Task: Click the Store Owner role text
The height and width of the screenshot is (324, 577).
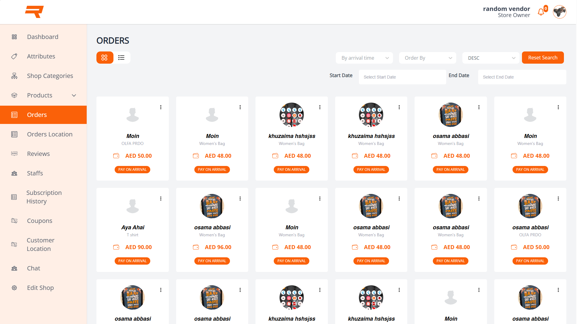Action: coord(514,15)
